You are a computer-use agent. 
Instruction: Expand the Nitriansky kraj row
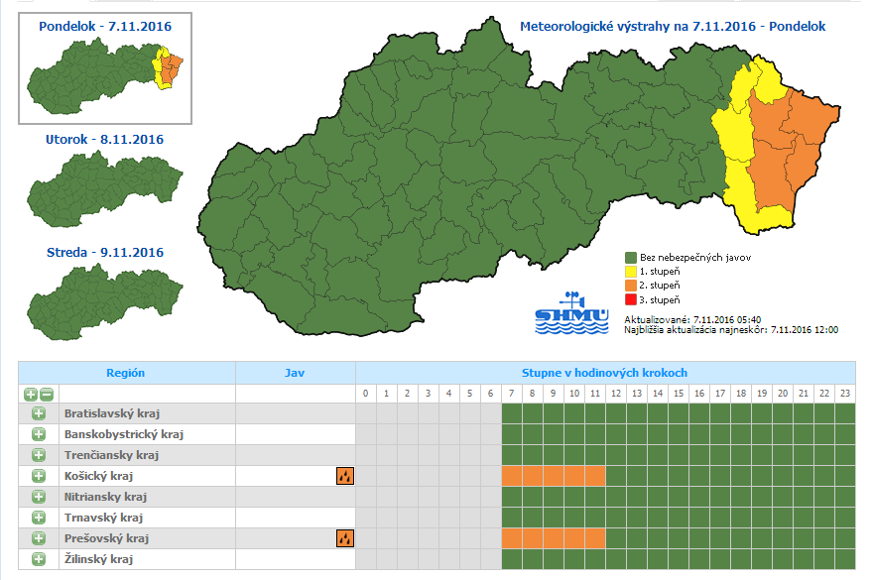39,497
